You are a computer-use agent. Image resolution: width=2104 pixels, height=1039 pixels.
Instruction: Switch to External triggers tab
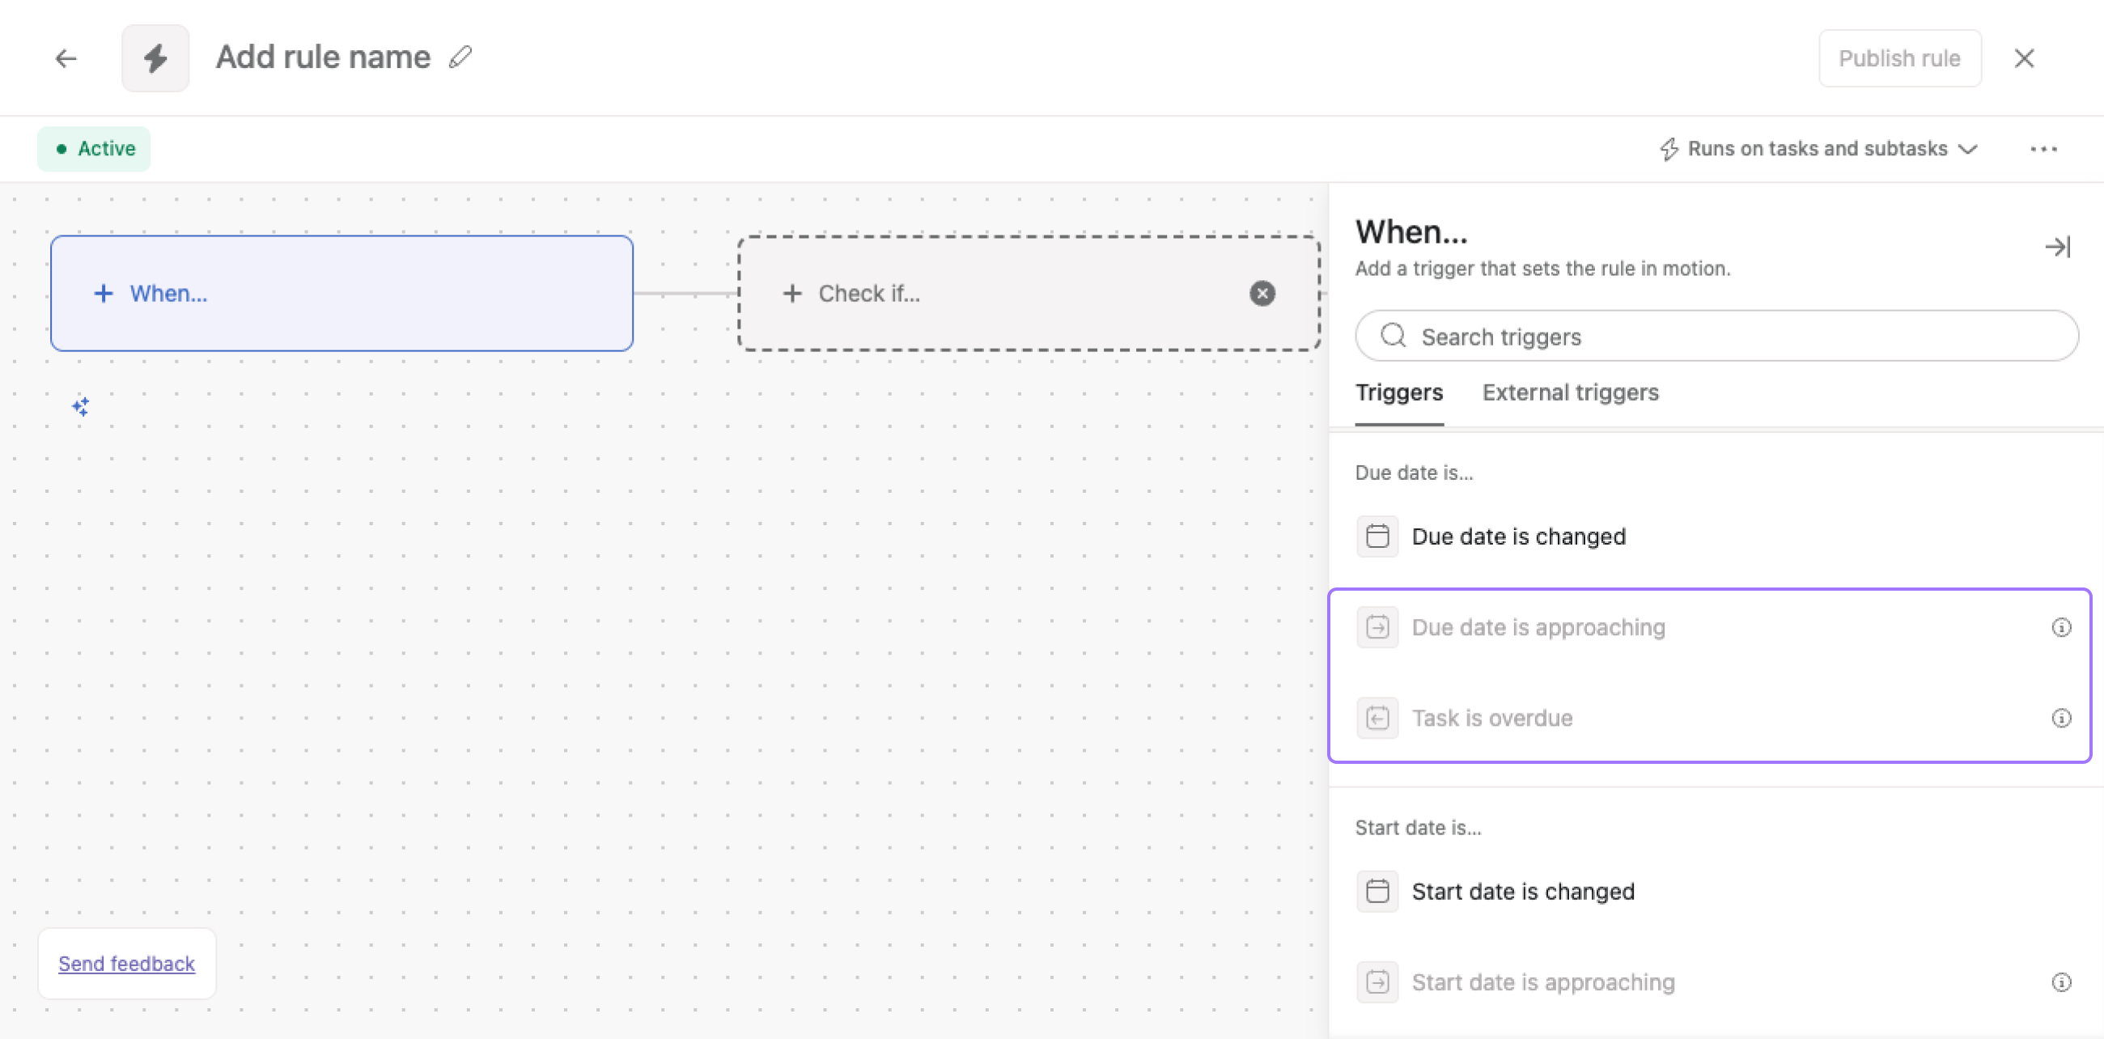[x=1570, y=393]
